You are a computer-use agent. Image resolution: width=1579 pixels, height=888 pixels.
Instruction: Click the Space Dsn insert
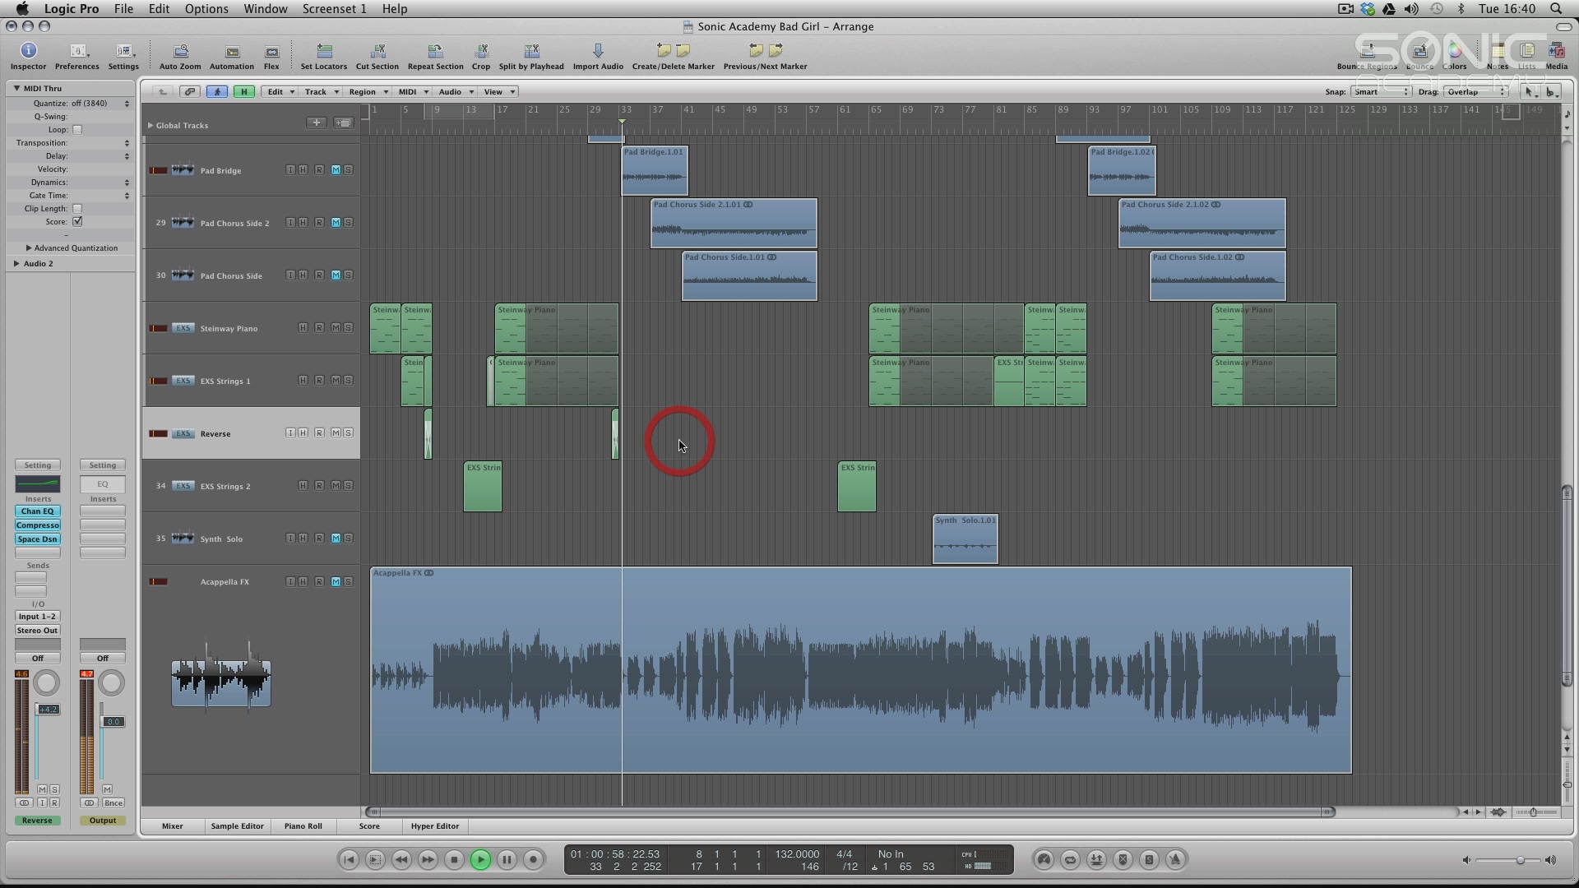(x=38, y=539)
